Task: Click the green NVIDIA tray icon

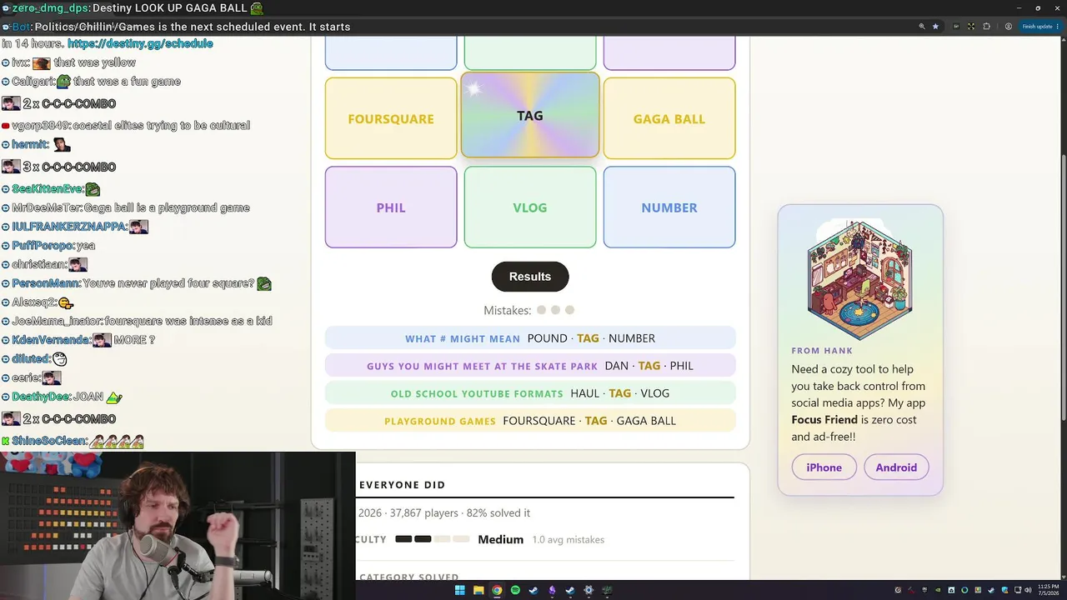Action: [x=938, y=590]
